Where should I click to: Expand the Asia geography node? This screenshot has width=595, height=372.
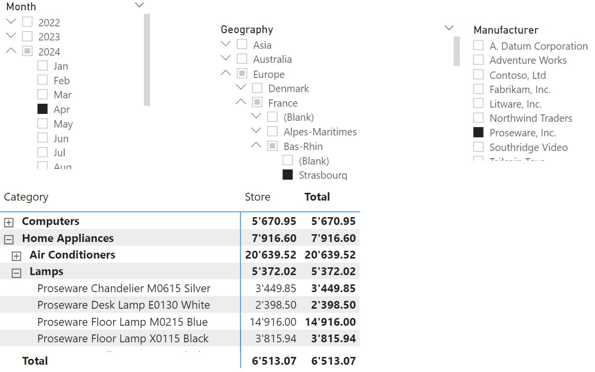tap(225, 44)
